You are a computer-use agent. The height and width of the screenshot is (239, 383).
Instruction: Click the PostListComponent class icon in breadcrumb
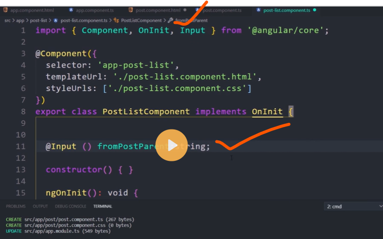(x=116, y=20)
